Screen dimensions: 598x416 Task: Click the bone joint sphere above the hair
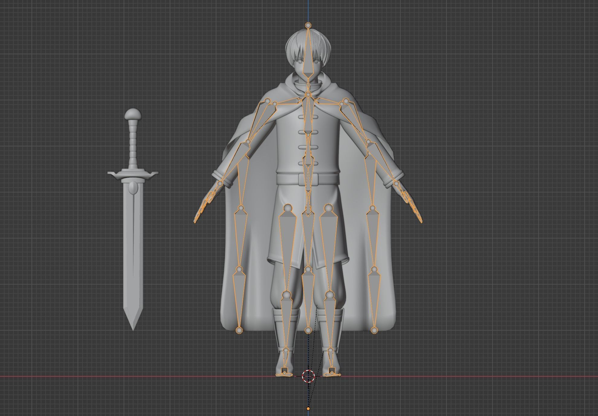[x=308, y=25]
